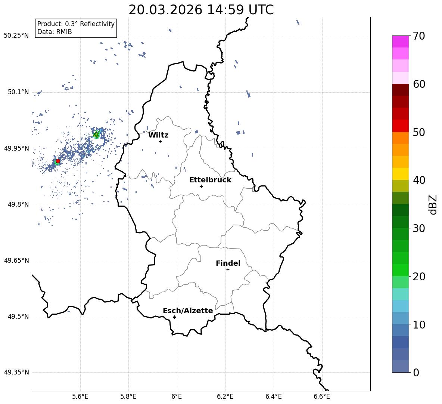Click the 6.2°E longitude label
This screenshot has width=442, height=404.
pos(225,397)
